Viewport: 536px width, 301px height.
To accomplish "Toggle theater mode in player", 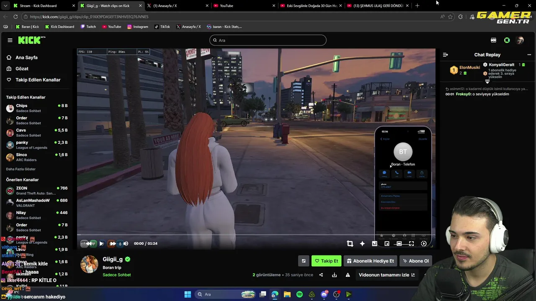I will point(399,243).
